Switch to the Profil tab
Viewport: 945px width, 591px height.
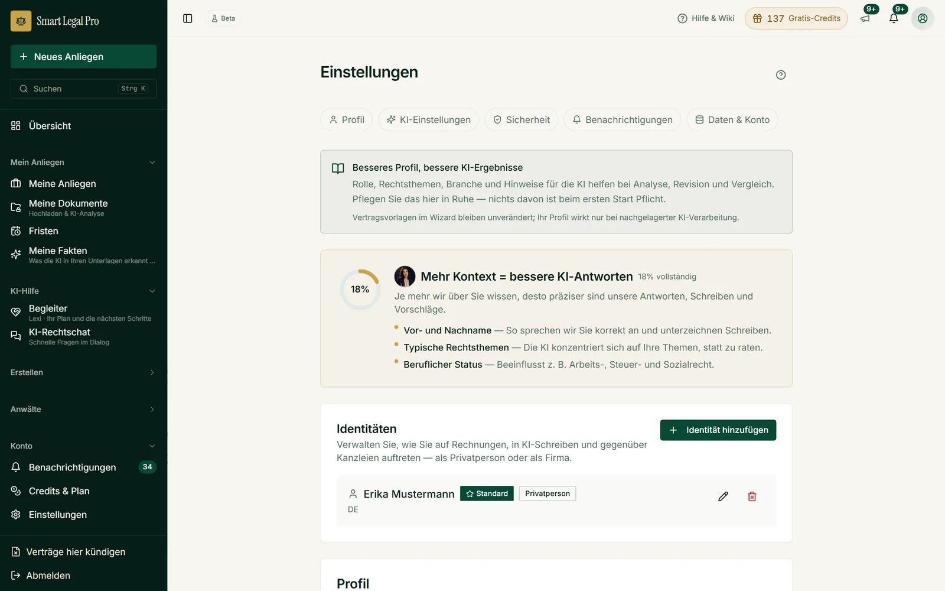347,119
